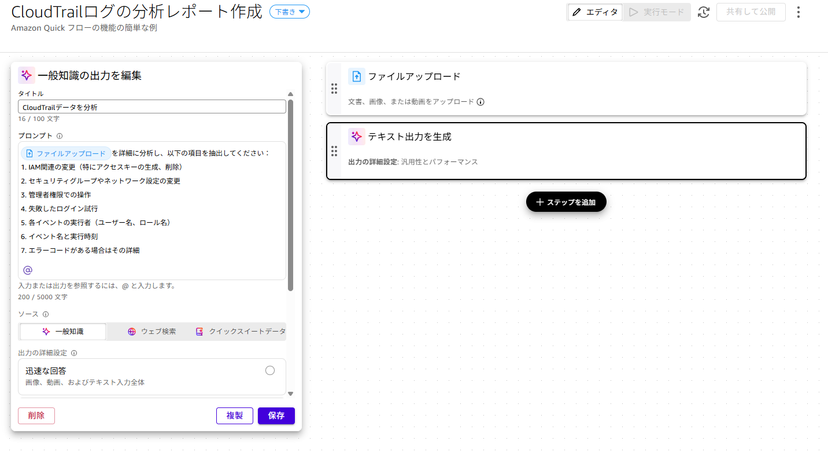Click info icon beside 出力の詳細設定 label
The width and height of the screenshot is (828, 452).
point(74,353)
